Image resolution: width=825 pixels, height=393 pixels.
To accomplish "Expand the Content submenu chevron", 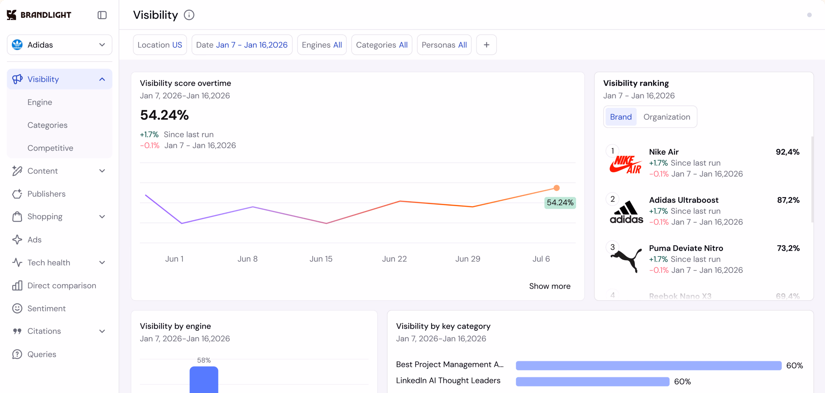I will (102, 171).
